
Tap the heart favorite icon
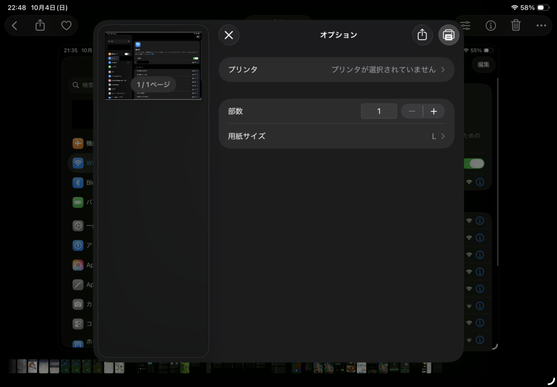tap(67, 25)
